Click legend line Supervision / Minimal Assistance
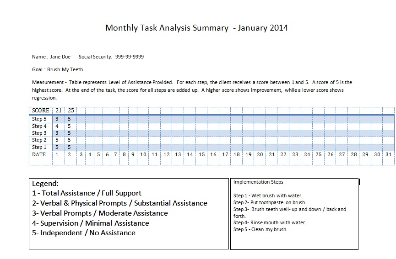Viewport: 396px width, 259px height. (x=90, y=223)
